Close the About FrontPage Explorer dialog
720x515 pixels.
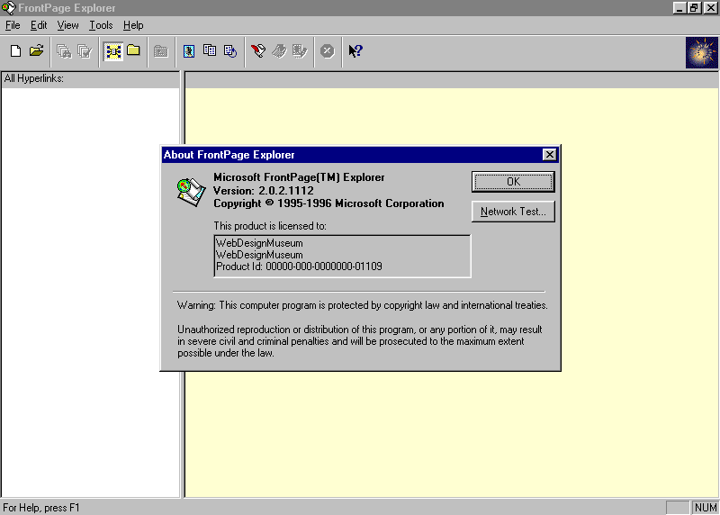pos(549,155)
